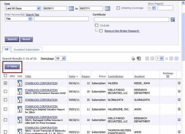Open TOC icon for Validea Starbucks report
The width and height of the screenshot is (185, 134).
[20, 83]
